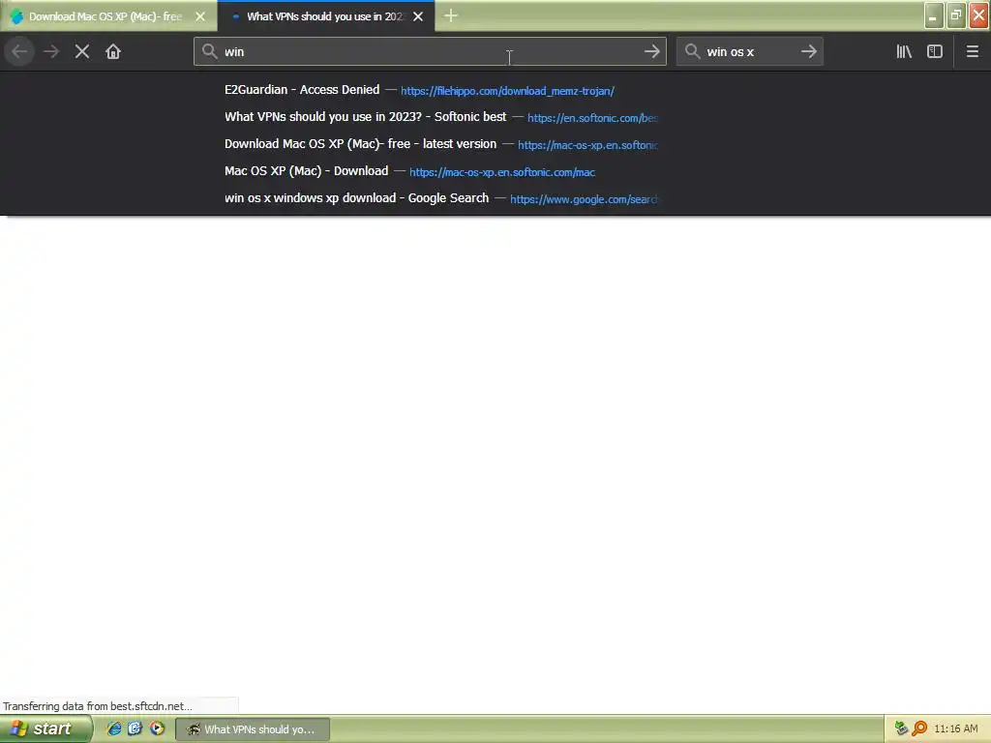991x743 pixels.
Task: Close the Download Mac OS XP tab
Action: coord(200,16)
